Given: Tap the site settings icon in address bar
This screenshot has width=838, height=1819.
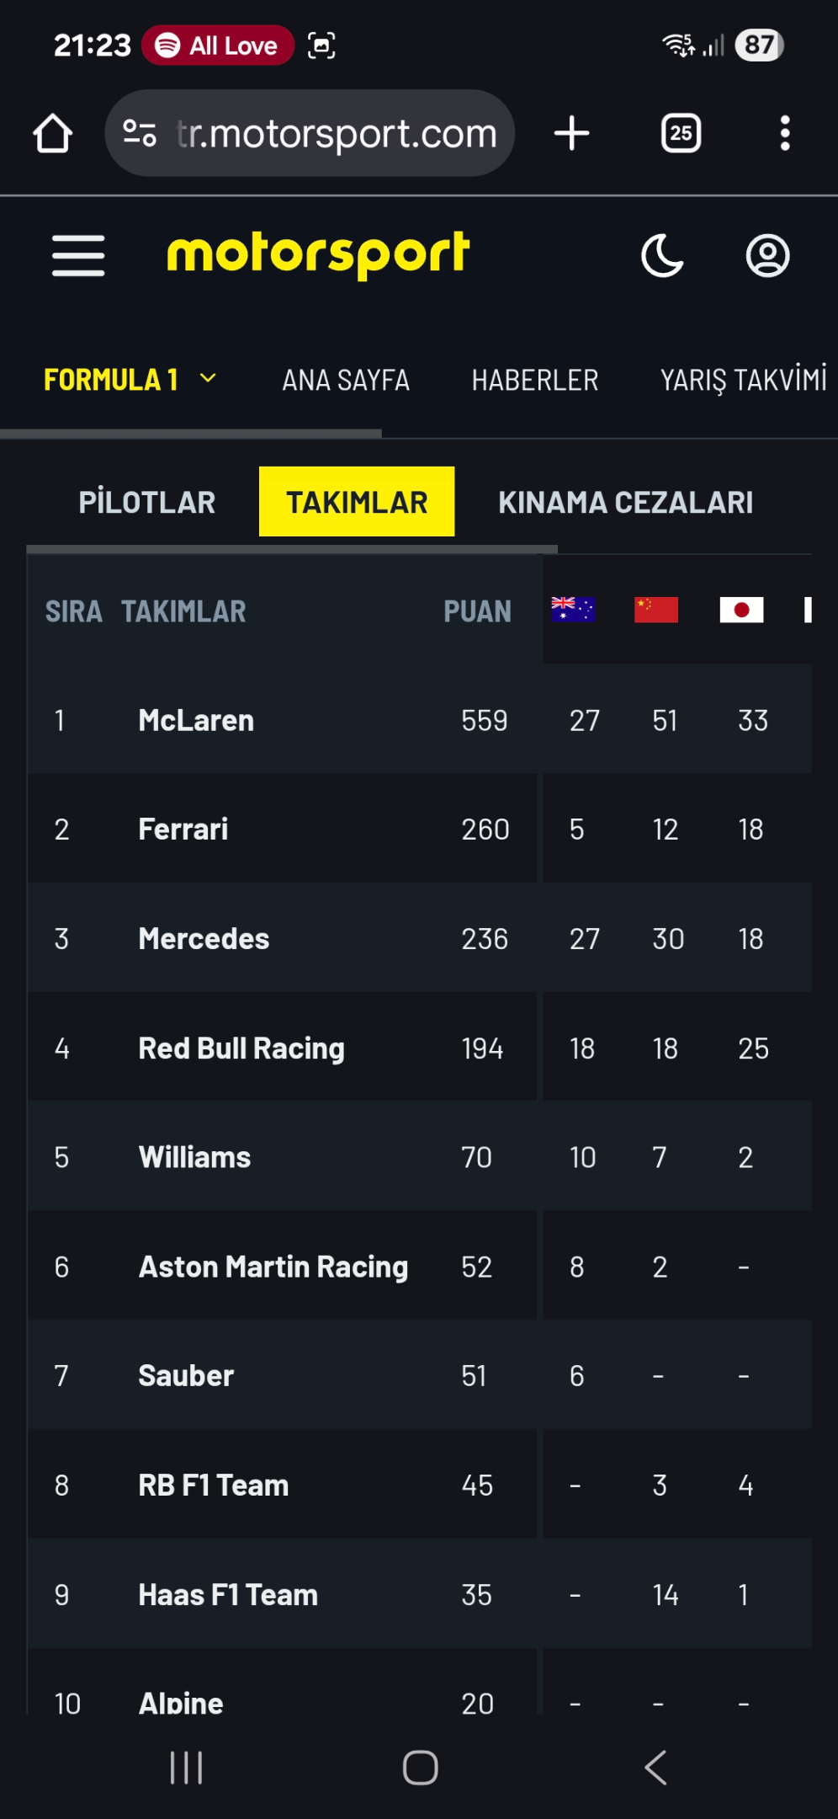Looking at the screenshot, I should pos(140,133).
